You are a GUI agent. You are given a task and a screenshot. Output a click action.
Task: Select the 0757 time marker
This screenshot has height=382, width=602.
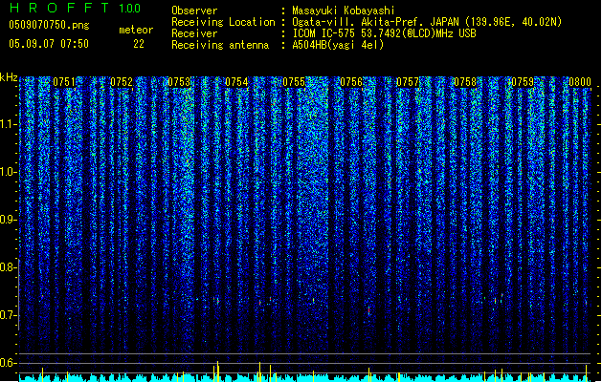click(x=408, y=82)
